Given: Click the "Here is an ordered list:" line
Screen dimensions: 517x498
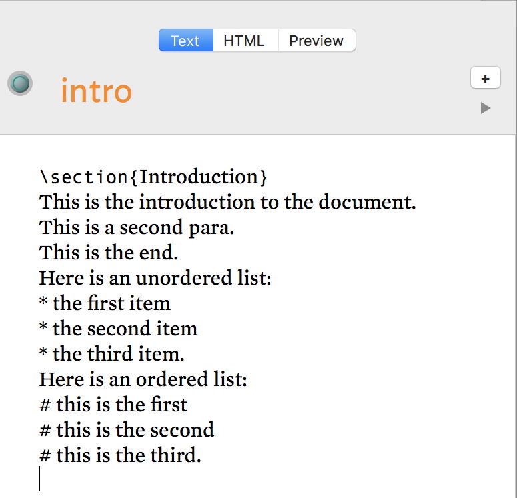Looking at the screenshot, I should click(x=143, y=379).
